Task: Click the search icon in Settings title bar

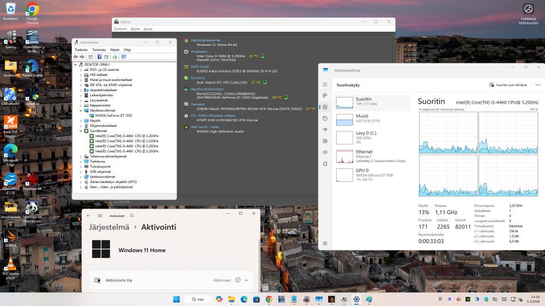Action: tap(132, 216)
